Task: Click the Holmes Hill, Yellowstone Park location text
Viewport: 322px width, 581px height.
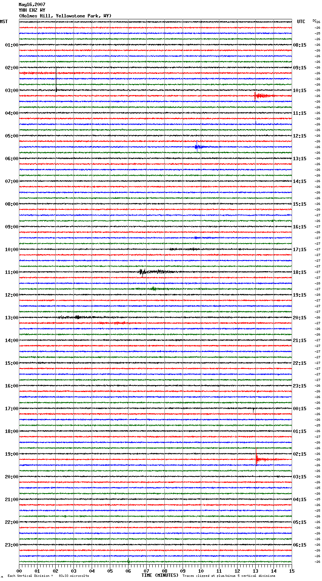Action: point(65,16)
